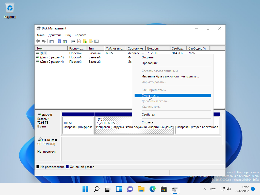The image size is (260, 195).
Task: Toggle the console tree pane icon
Action: click(52, 41)
